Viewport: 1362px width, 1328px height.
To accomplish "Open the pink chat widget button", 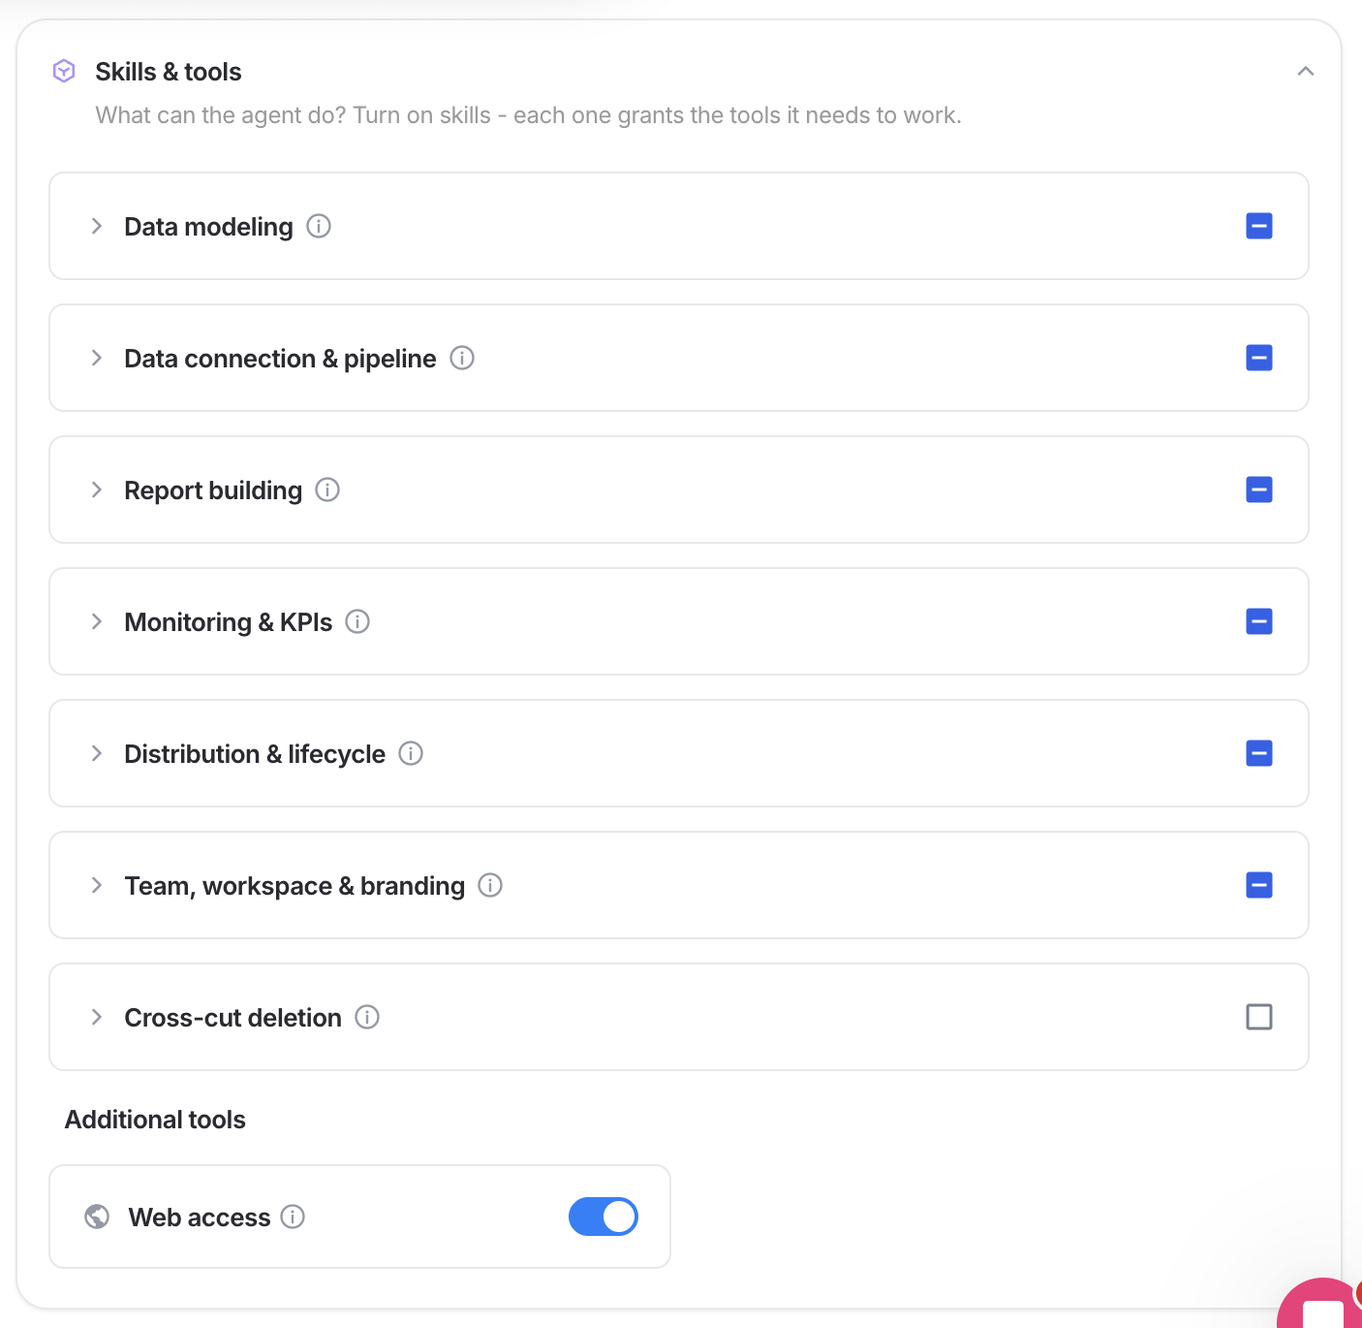I will pyautogui.click(x=1320, y=1304).
